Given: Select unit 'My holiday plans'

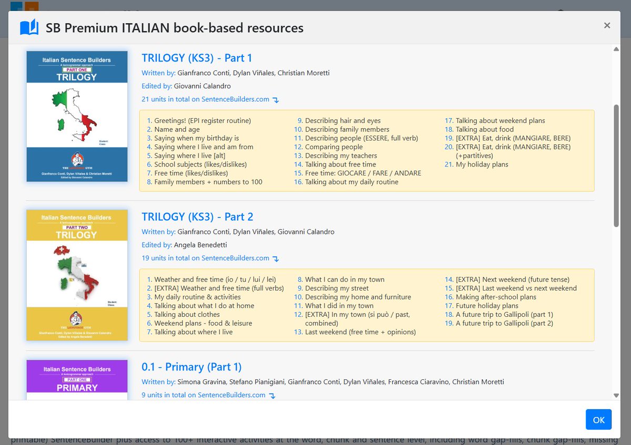Looking at the screenshot, I should pyautogui.click(x=482, y=164).
